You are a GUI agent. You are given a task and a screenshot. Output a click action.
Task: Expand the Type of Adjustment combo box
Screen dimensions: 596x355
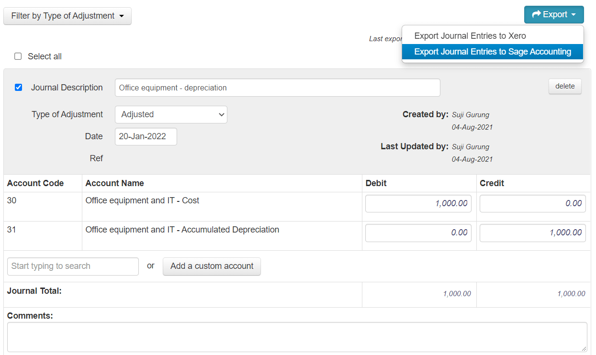point(171,115)
